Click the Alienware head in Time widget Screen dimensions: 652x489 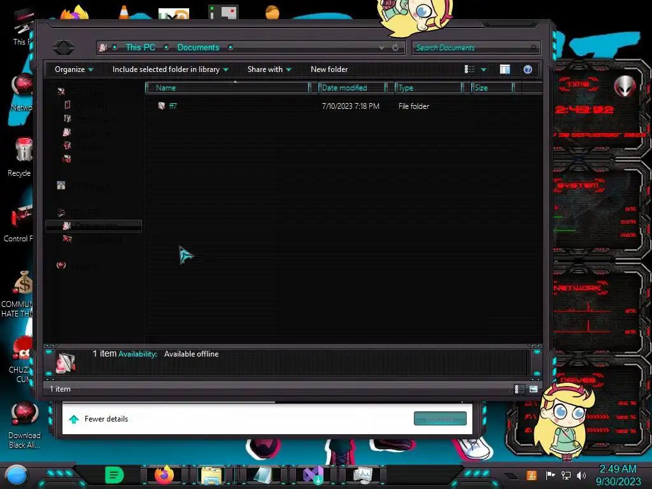tap(625, 87)
